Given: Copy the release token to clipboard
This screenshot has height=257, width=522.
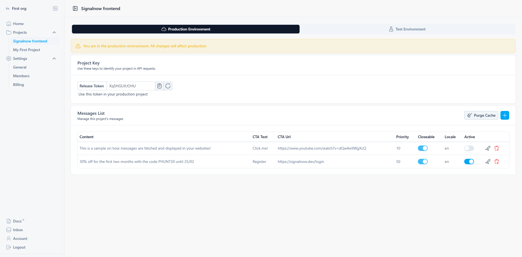Looking at the screenshot, I should pyautogui.click(x=159, y=86).
